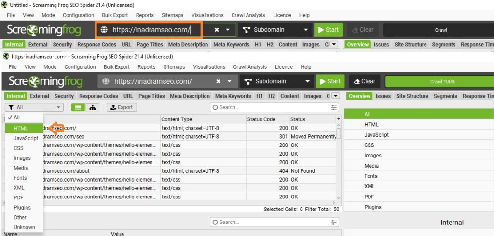
Task: Click the 404 Not Found status cell
Action: click(x=313, y=171)
